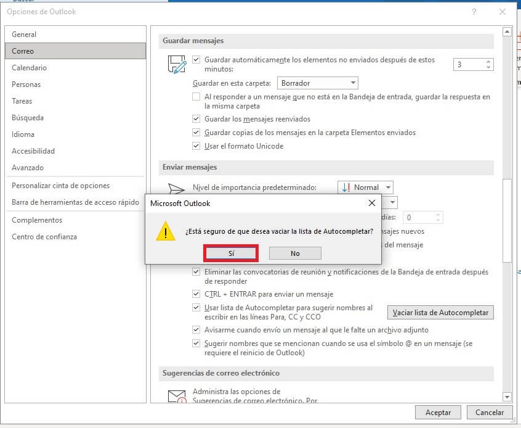Close the Microsoft Outlook confirmation dialog
Viewport: 521px width, 428px height.
(372, 203)
